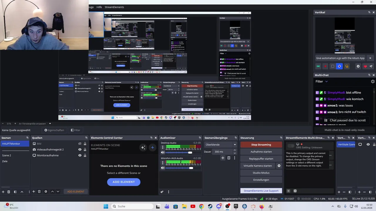This screenshot has width=376, height=211.
Task: Open the StreamElements menu
Action: pyautogui.click(x=114, y=7)
